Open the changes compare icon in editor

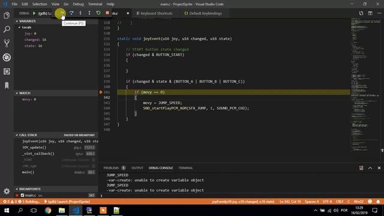[x=361, y=13]
